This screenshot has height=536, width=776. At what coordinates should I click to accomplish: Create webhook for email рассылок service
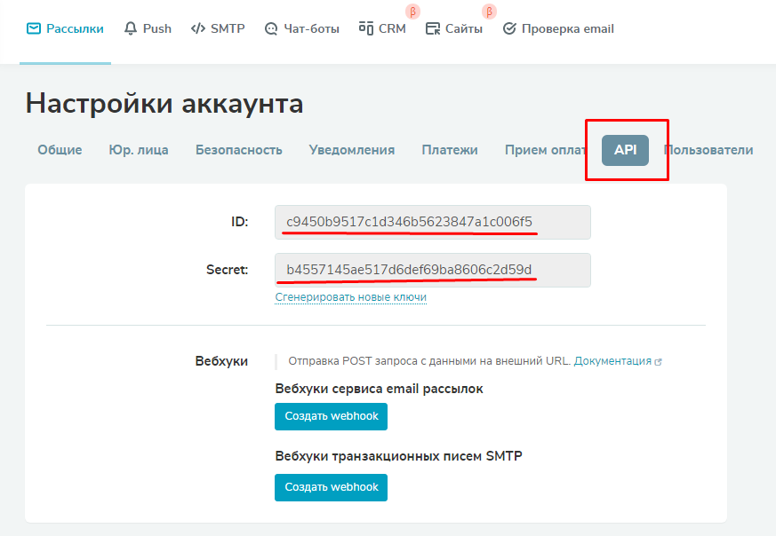(x=331, y=416)
